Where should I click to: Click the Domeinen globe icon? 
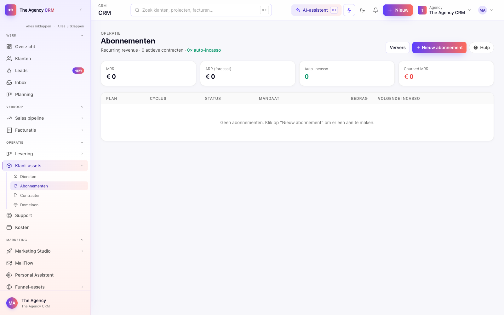coord(15,205)
